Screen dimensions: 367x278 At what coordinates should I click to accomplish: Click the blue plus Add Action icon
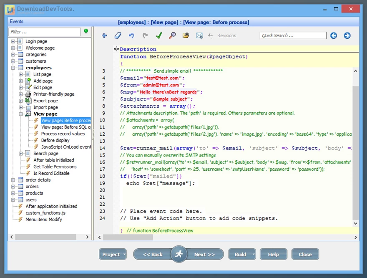click(104, 36)
